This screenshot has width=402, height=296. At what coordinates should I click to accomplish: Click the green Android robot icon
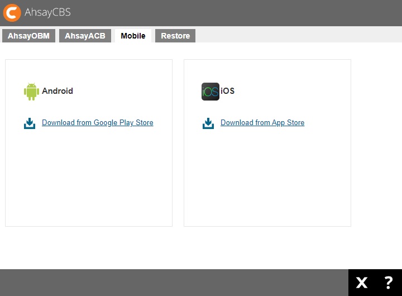[x=31, y=92]
